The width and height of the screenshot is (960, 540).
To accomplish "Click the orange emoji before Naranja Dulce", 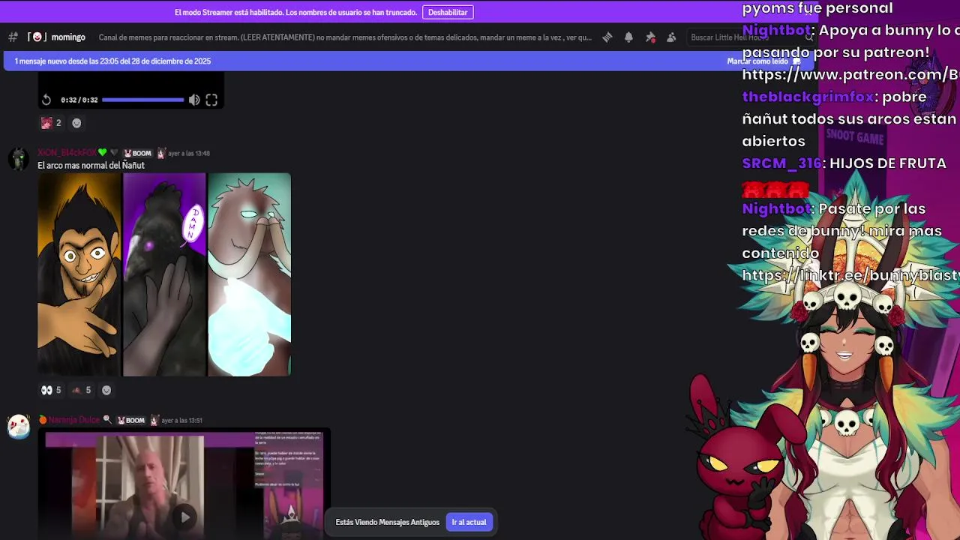I will tap(43, 420).
